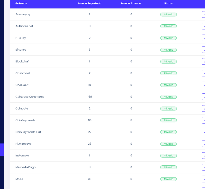This screenshot has height=189, width=205.
Task: Select the Mercado Pago gateway name
Action: [25, 167]
